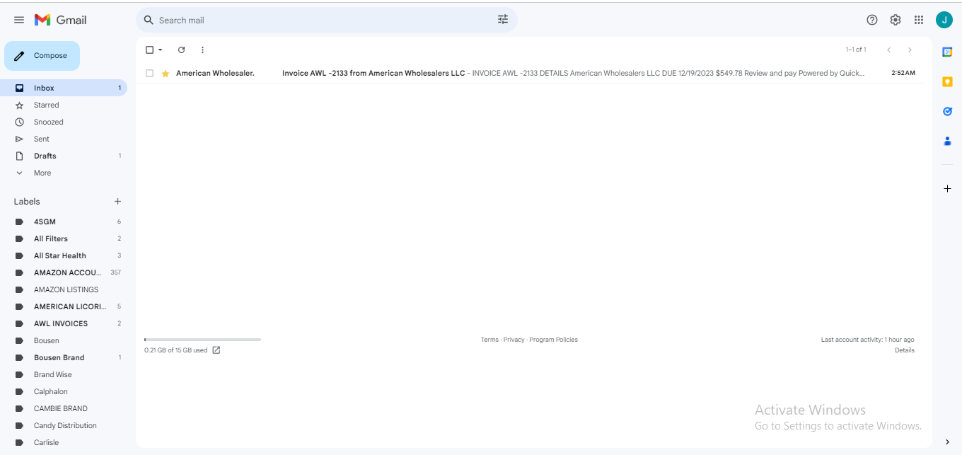Screen dimensions: 962x455
Task: Create a new label plus icon
Action: 117,202
